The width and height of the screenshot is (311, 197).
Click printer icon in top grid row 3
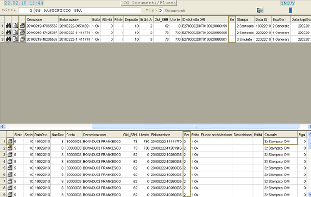tap(22, 38)
